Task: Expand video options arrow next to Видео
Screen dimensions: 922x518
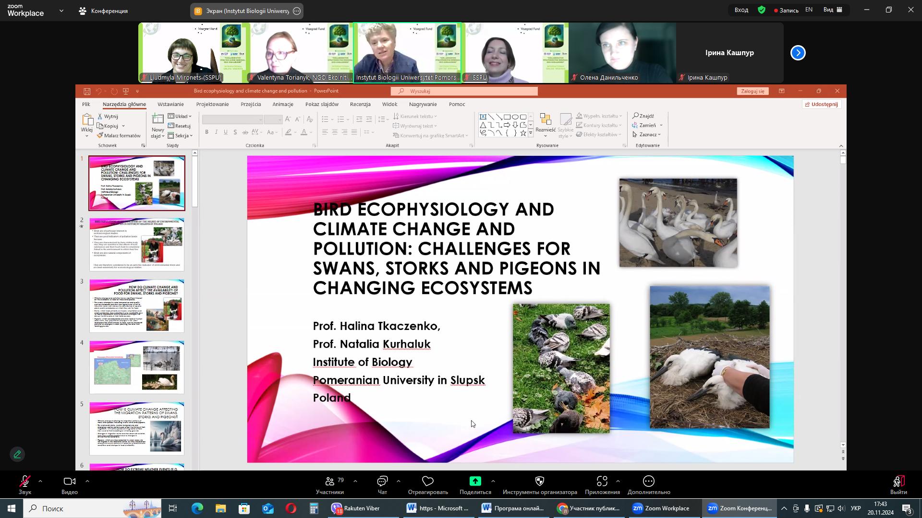Action: point(87,481)
